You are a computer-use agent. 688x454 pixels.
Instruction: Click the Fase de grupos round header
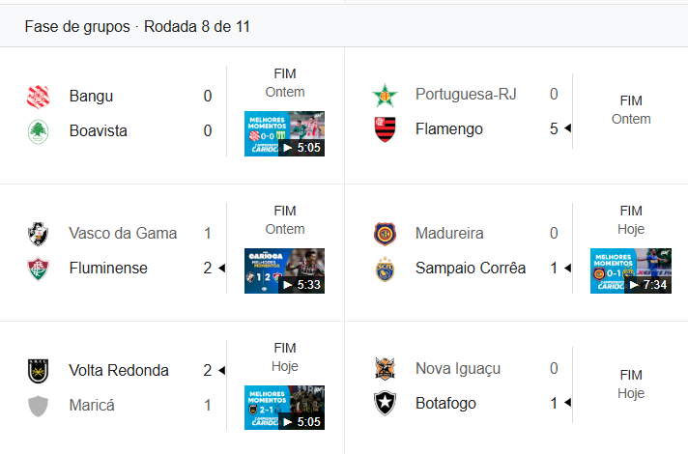click(137, 27)
